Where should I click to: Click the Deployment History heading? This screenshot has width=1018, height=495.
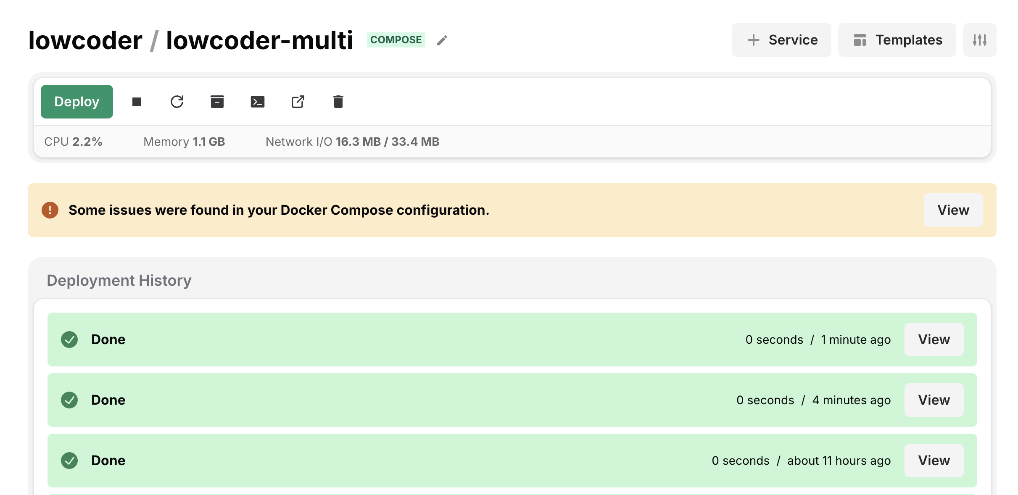(119, 280)
